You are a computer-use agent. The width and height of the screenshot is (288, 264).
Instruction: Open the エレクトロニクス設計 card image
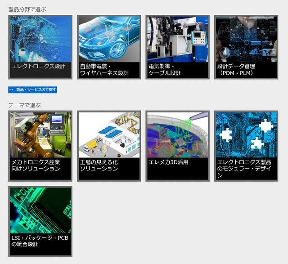click(40, 39)
